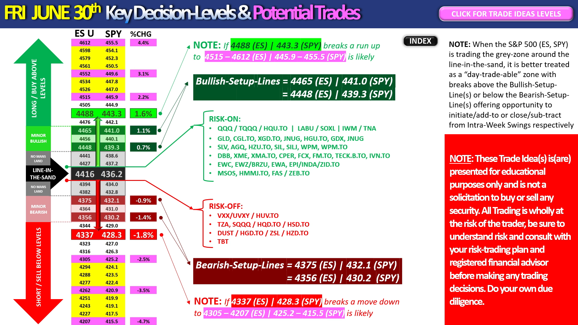Select the 4612 ES top level

pos(85,43)
